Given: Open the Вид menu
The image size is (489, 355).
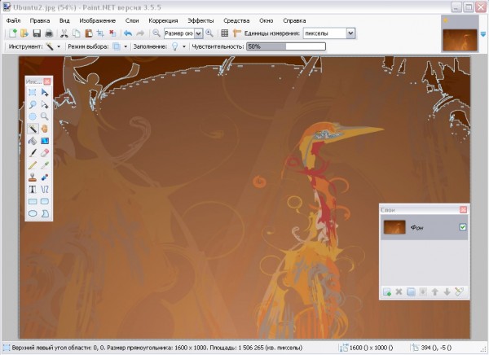Looking at the screenshot, I should (64, 21).
